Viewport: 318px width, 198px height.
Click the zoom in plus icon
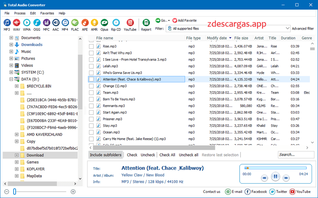pyautogui.click(x=73, y=192)
